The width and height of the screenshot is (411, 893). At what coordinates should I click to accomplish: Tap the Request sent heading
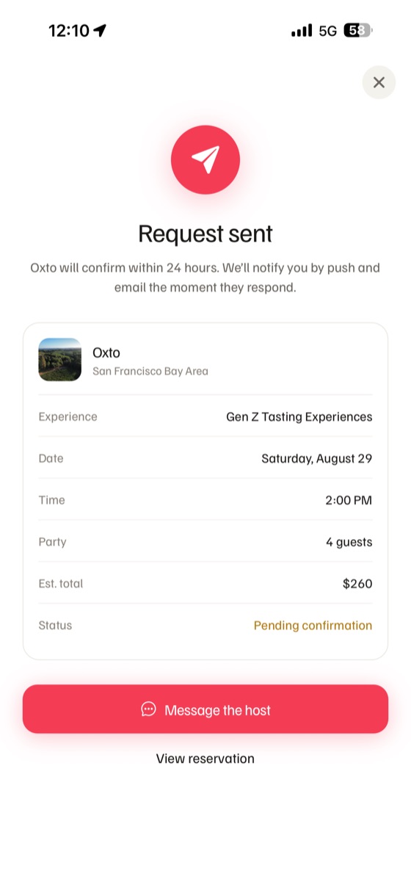coord(205,234)
